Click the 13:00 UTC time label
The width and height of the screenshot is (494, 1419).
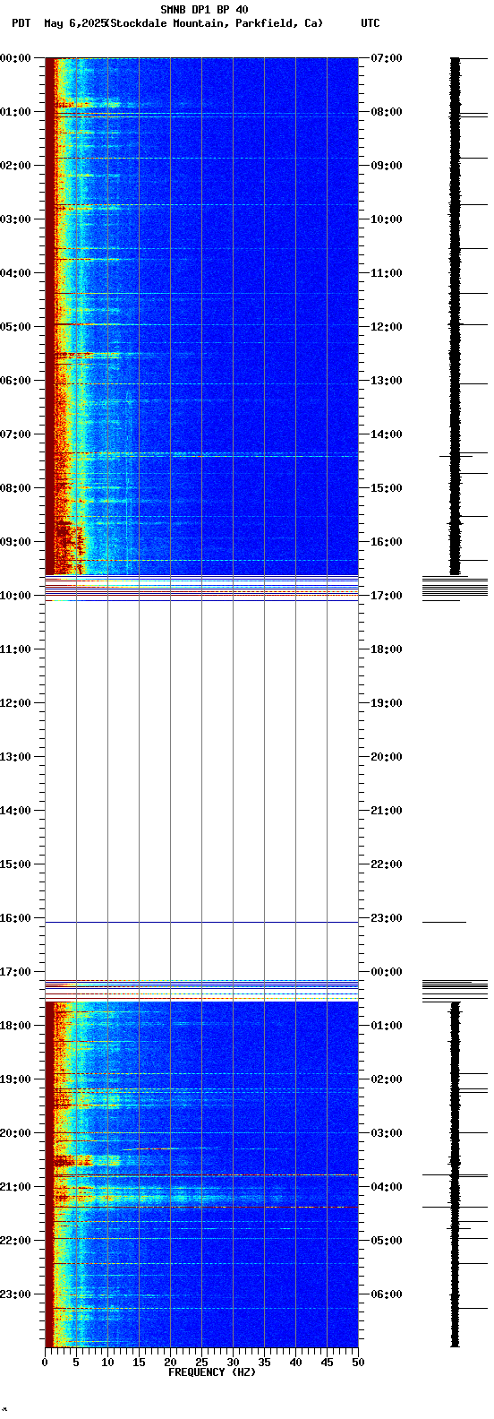[x=387, y=381]
